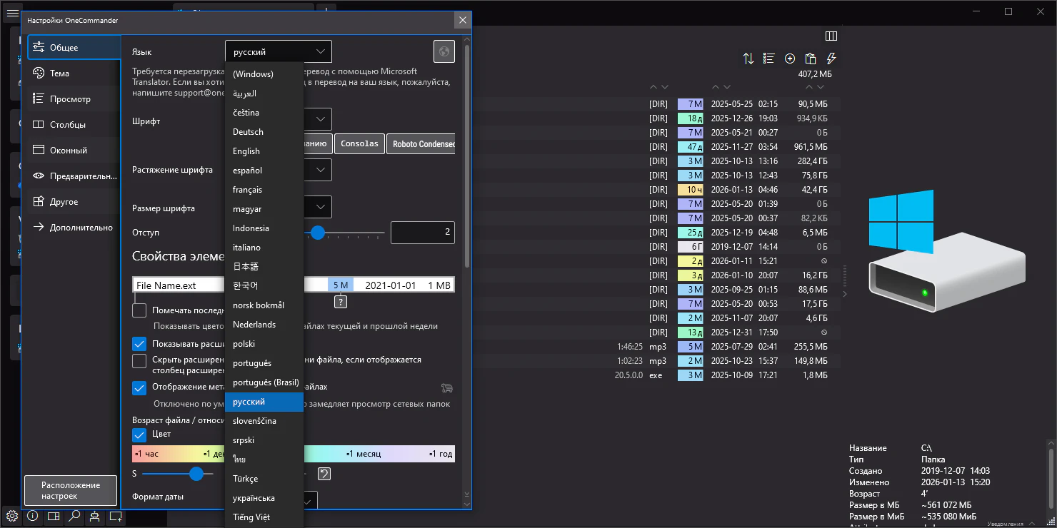Viewport: 1057px width, 528px height.
Task: Click the lightning bolt quick actions icon
Action: (x=831, y=59)
